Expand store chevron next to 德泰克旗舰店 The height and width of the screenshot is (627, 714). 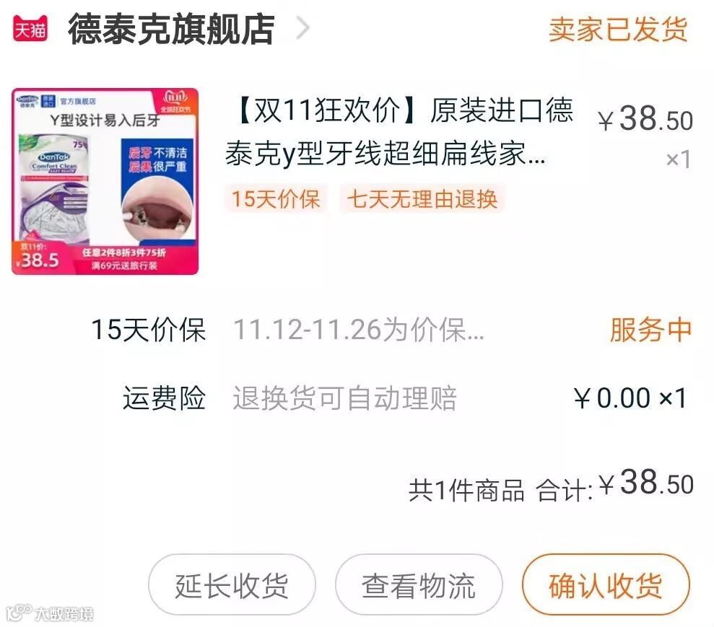pos(302,28)
